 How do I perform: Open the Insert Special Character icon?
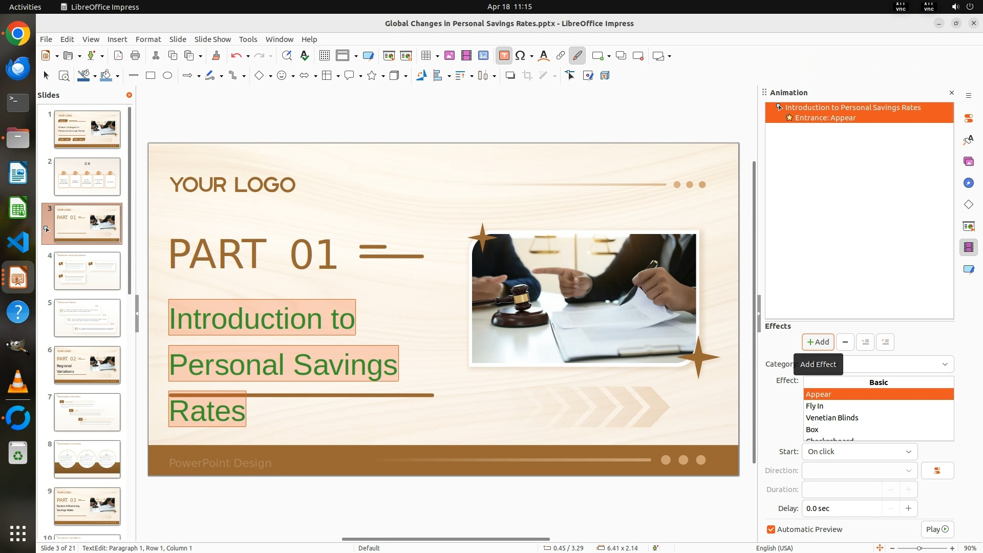click(x=520, y=56)
